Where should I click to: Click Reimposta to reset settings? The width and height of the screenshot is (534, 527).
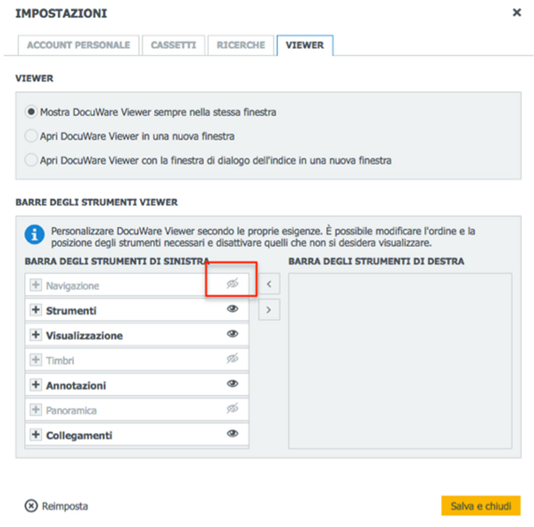click(56, 506)
